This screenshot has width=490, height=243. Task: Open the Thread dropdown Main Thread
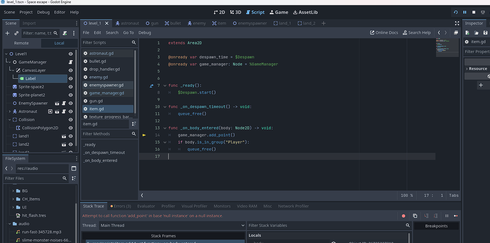coord(172,225)
